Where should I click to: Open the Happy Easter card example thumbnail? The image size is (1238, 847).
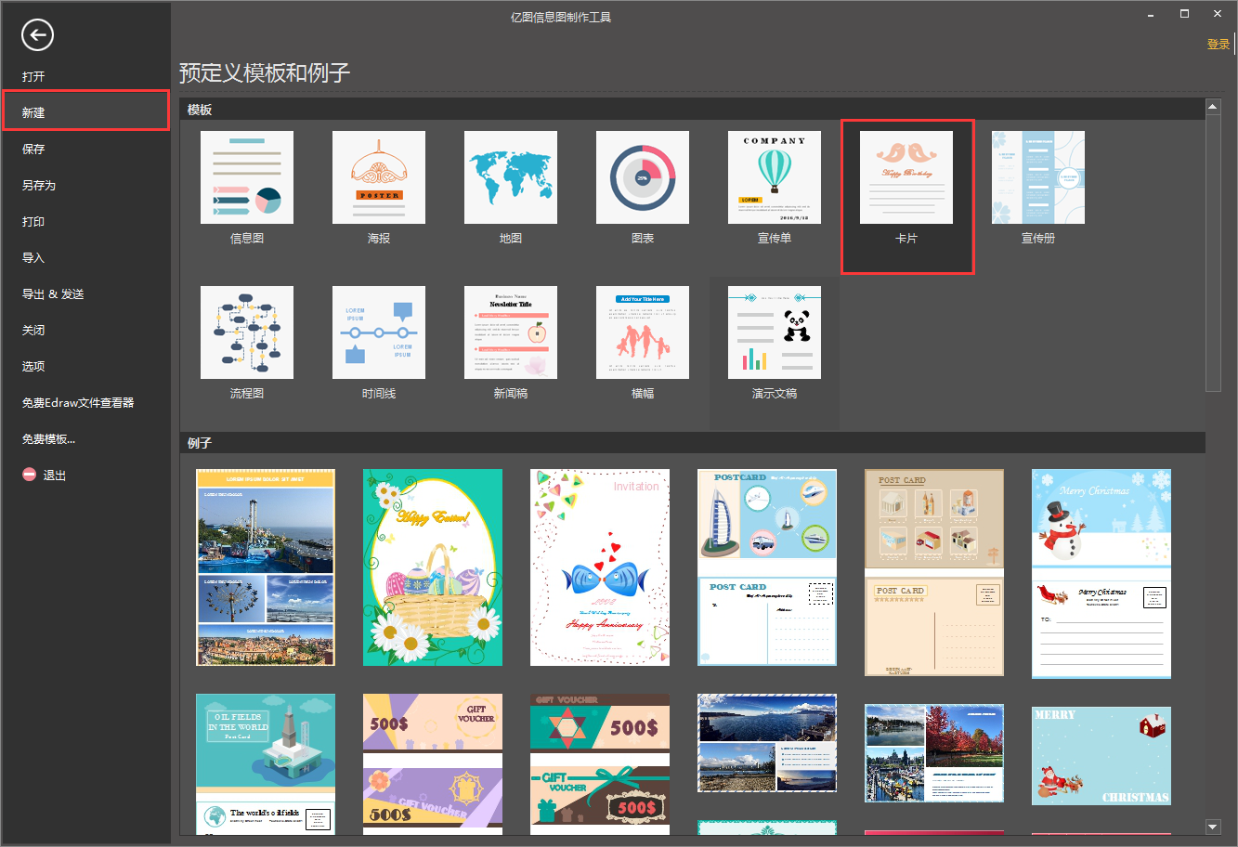[x=433, y=567]
